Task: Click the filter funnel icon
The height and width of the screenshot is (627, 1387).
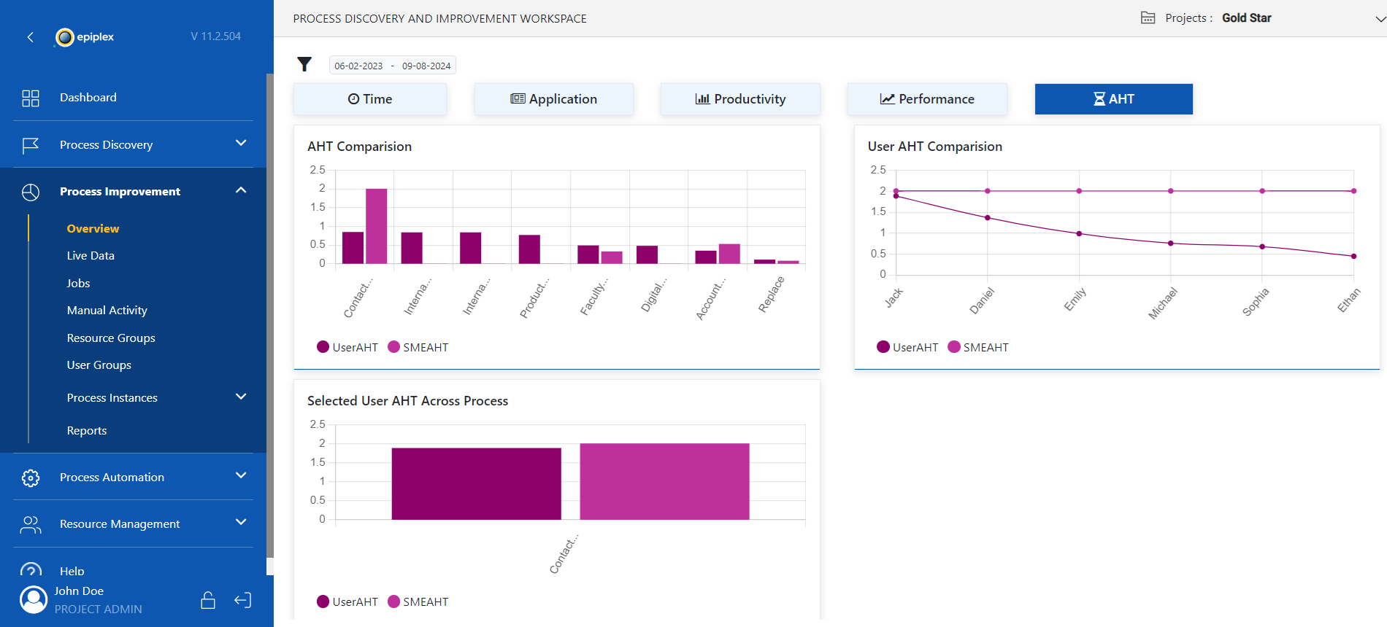Action: 304,65
